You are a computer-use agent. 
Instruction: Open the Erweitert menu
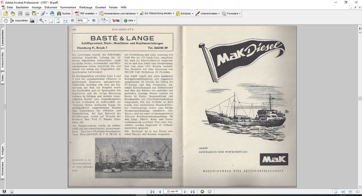(101, 7)
